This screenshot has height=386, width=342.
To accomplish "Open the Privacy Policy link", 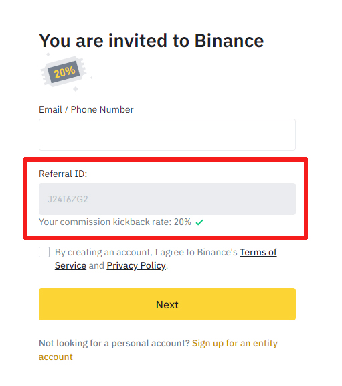I will pyautogui.click(x=136, y=266).
